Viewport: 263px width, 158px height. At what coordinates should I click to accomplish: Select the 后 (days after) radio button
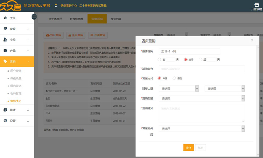(200, 60)
